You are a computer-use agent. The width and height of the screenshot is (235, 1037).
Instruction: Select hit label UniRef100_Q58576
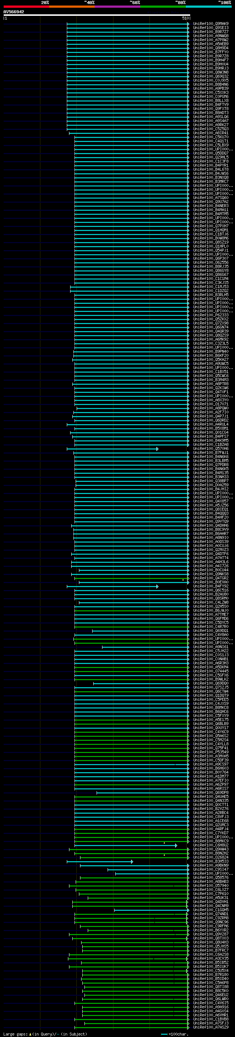[210, 877]
